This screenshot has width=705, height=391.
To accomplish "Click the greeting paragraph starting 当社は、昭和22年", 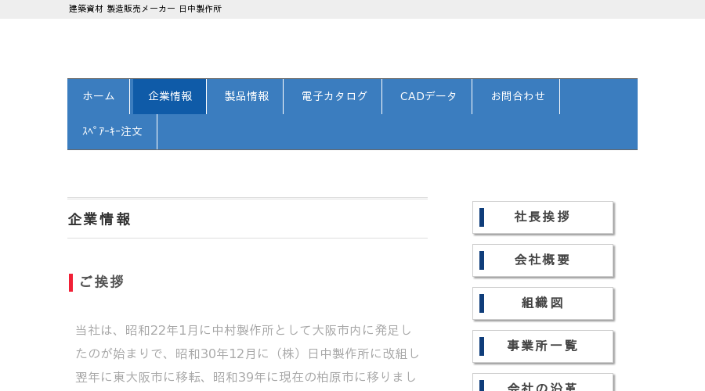I will pyautogui.click(x=248, y=353).
